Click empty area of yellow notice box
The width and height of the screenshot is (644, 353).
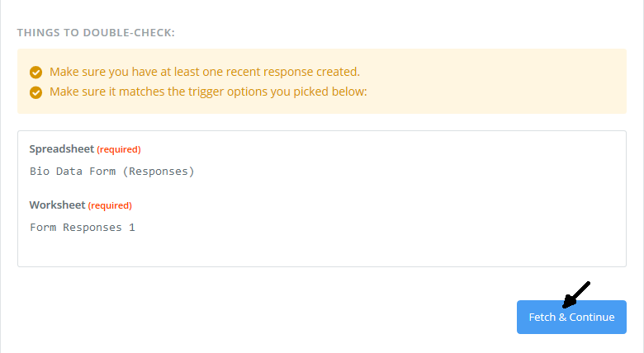click(493, 82)
